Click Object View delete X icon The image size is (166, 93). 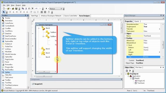pyautogui.click(x=130, y=71)
